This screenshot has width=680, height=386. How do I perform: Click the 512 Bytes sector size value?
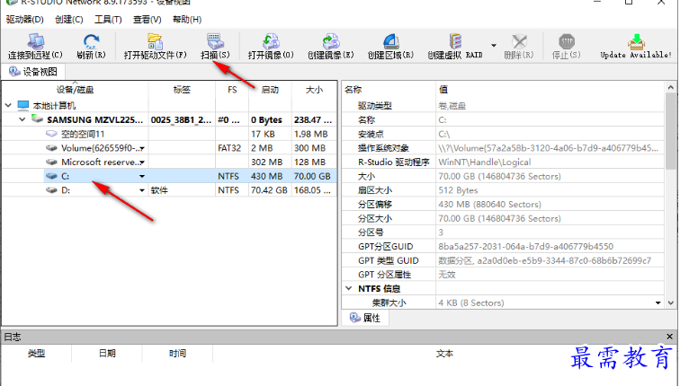458,190
